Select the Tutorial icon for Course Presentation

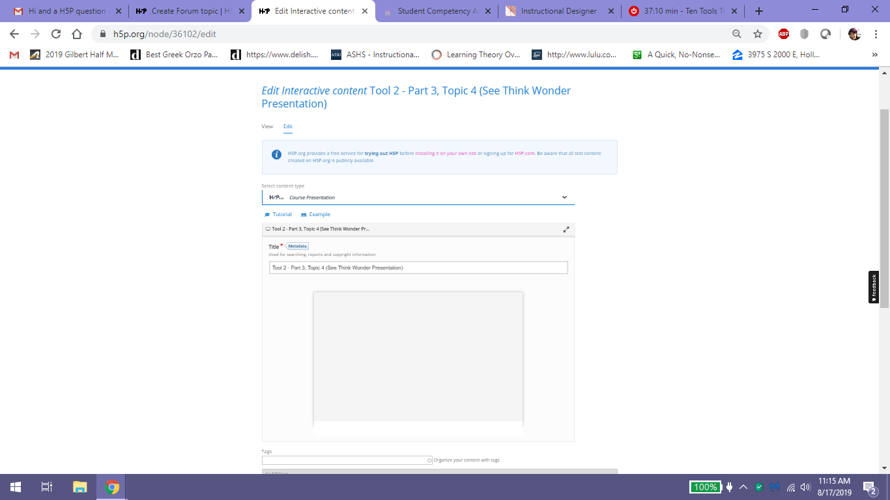(x=267, y=214)
